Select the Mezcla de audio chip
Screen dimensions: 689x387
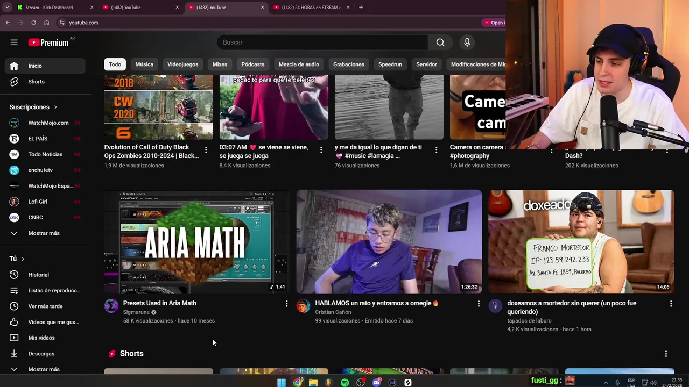(x=299, y=64)
